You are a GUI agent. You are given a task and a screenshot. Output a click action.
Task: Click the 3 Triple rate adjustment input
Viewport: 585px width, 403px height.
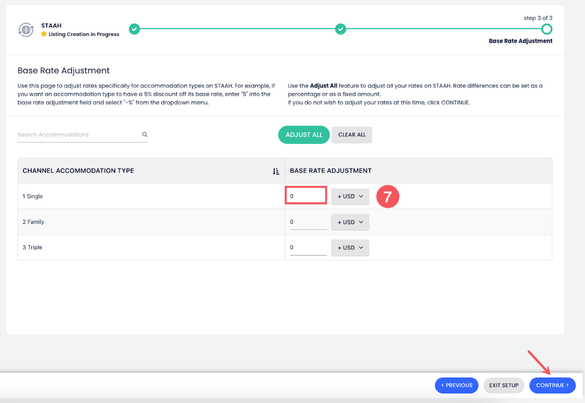pos(308,247)
